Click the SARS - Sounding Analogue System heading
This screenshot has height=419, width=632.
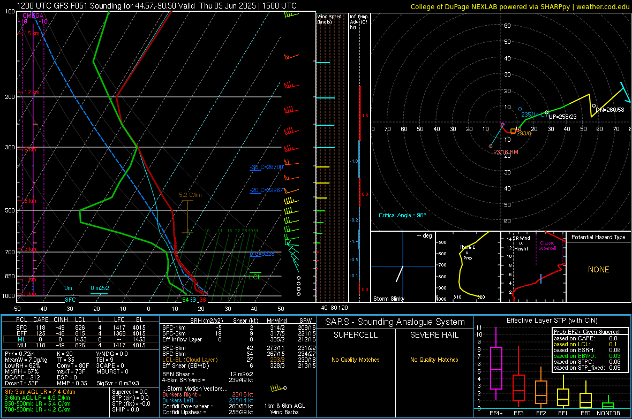click(x=395, y=322)
